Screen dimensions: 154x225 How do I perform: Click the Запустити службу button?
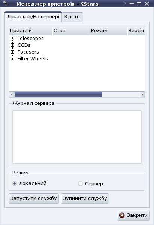[x=34, y=198]
